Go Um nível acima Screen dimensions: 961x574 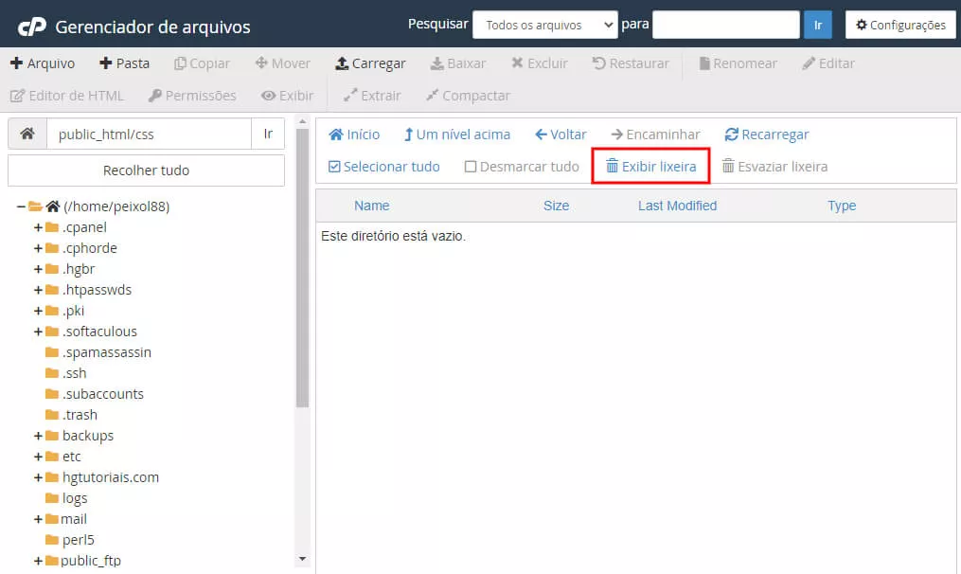point(457,135)
